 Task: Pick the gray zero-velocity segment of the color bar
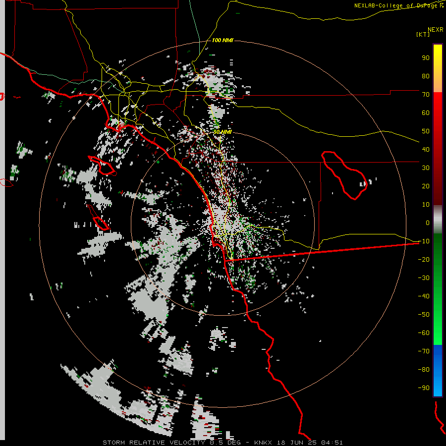438,220
